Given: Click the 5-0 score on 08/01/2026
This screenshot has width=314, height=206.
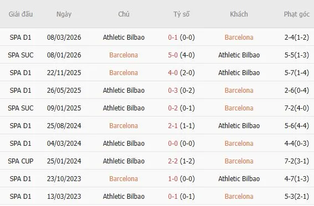Looking at the screenshot, I should click(x=173, y=55).
